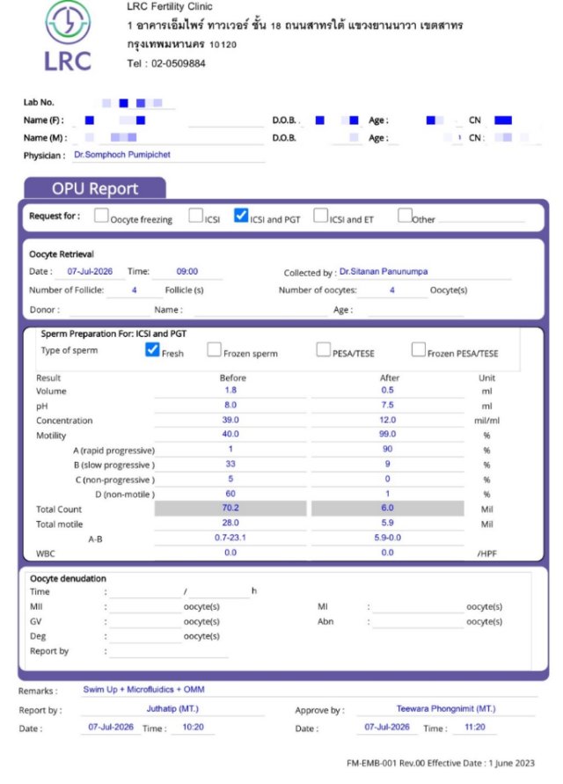Click Concentration Before value 39.0
The width and height of the screenshot is (563, 784).
(x=230, y=420)
